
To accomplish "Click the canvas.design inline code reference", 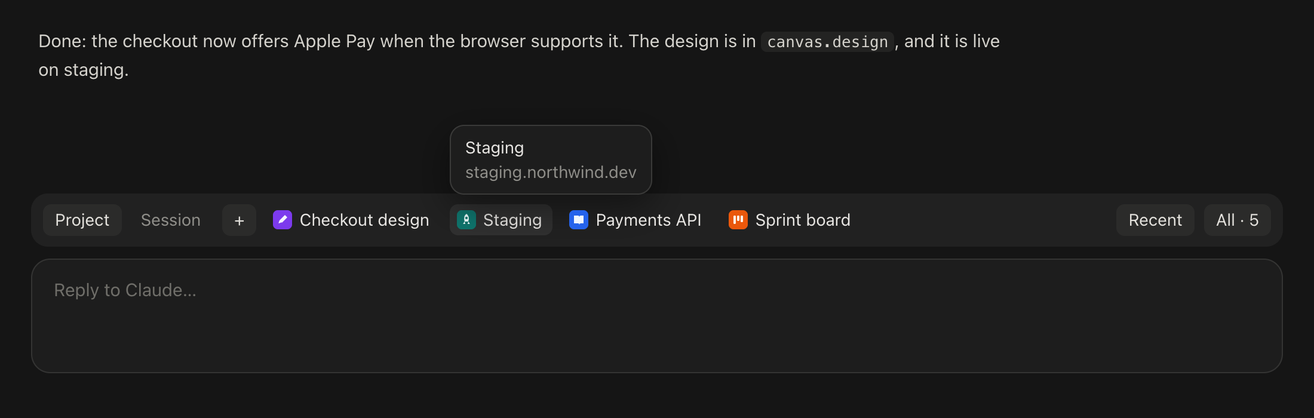I will point(827,42).
